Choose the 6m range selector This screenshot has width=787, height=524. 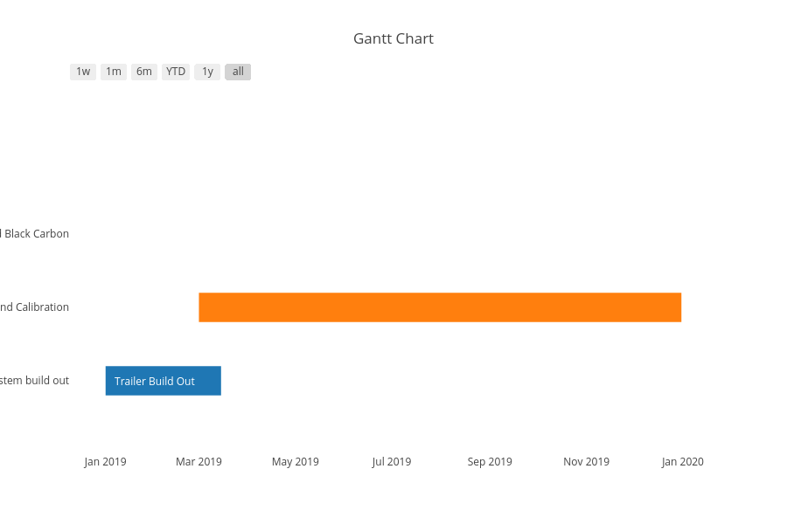[x=144, y=72]
